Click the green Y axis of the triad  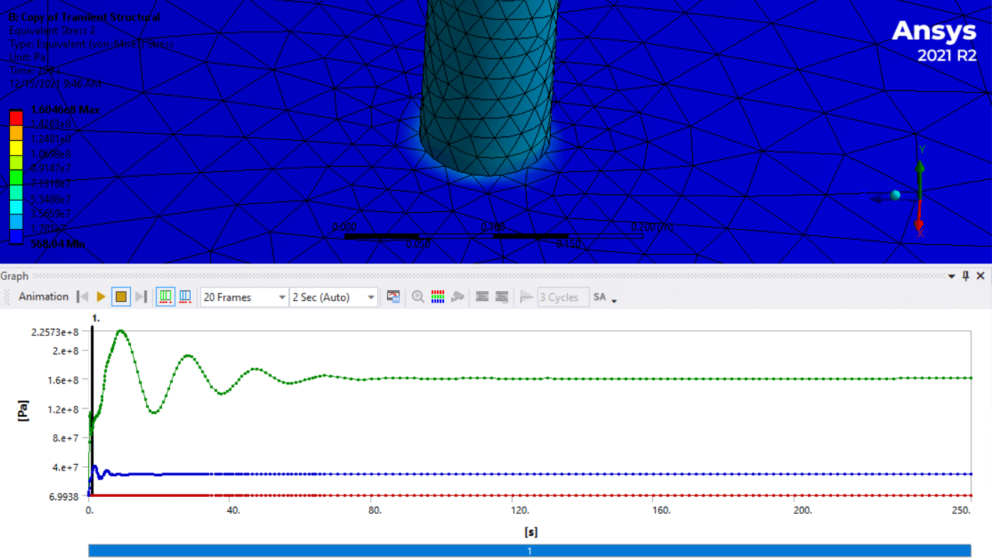point(920,178)
